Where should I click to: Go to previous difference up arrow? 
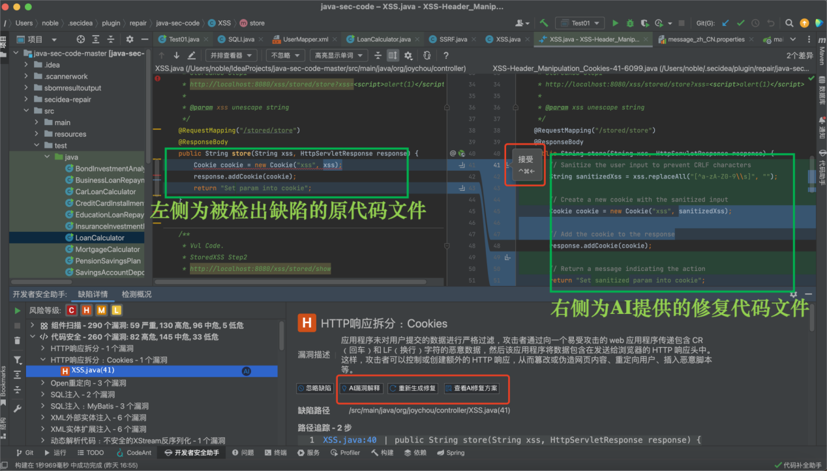pyautogui.click(x=161, y=56)
